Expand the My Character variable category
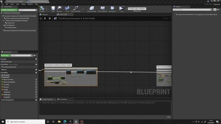The height and width of the screenshot is (124, 221). click(x=1, y=75)
